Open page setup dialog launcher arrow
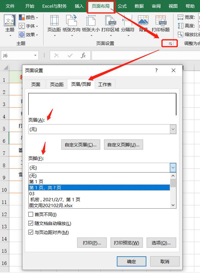200x273 pixels. [x=170, y=44]
